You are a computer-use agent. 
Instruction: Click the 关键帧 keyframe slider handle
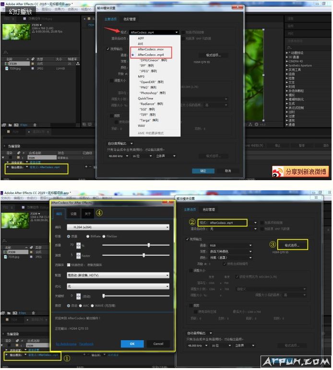pos(104,296)
